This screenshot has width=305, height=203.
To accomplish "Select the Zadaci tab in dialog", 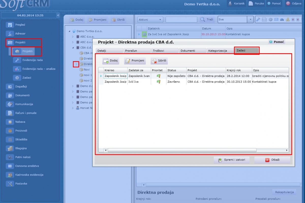I will (247, 51).
